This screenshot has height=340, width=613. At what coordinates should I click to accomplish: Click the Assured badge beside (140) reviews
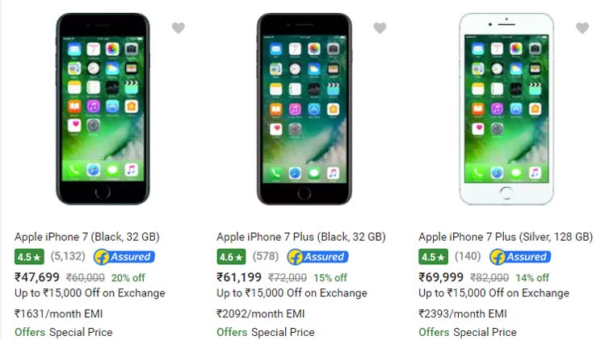click(520, 256)
